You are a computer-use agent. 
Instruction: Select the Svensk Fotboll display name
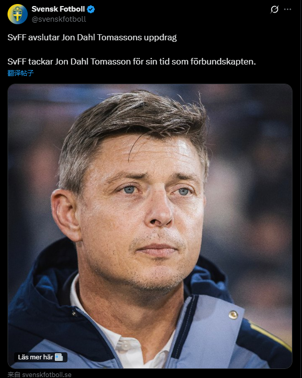(58, 9)
